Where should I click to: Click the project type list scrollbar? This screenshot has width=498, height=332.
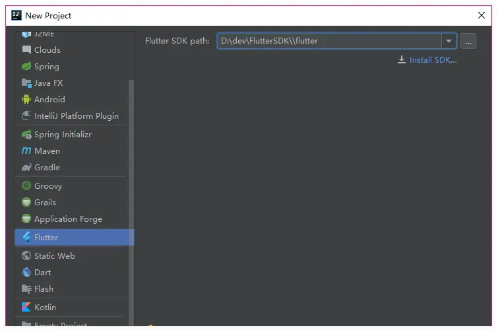point(131,203)
